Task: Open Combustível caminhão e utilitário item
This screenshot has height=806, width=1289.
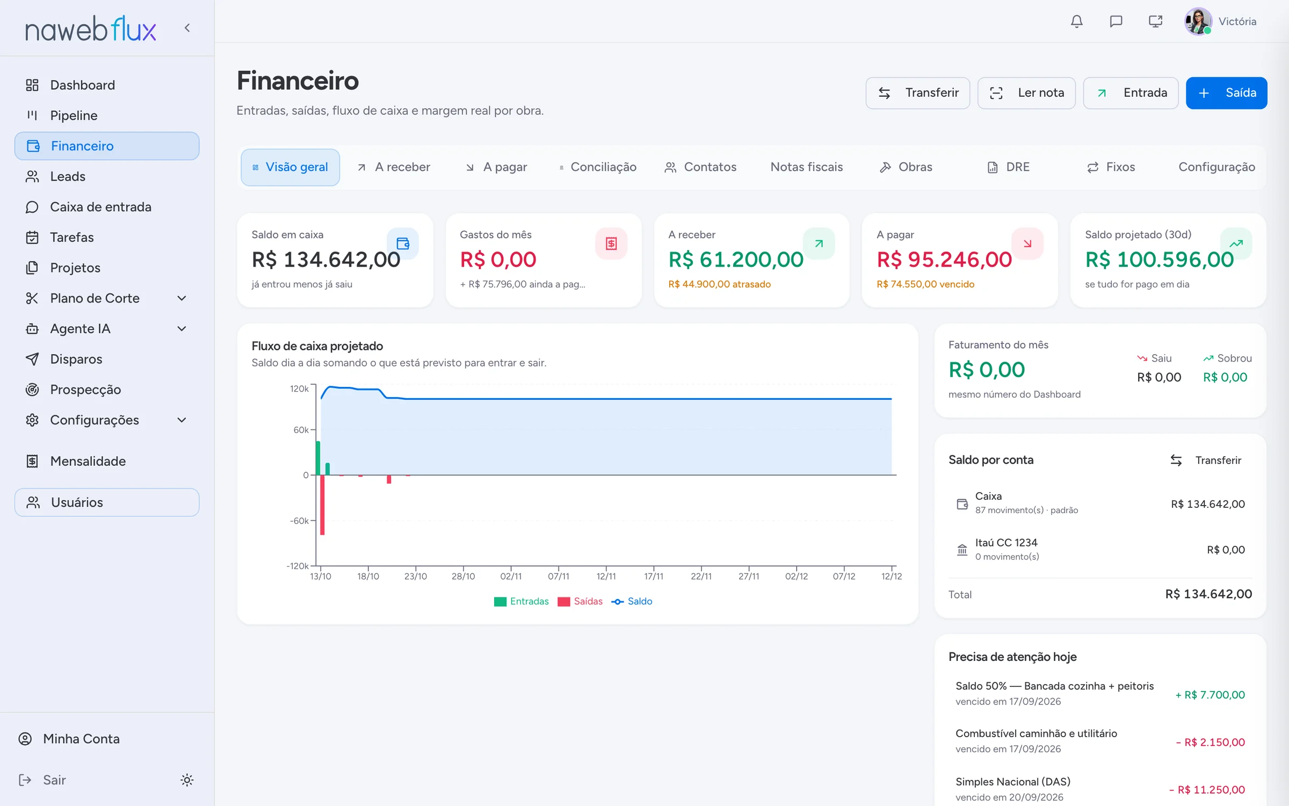Action: tap(1100, 741)
